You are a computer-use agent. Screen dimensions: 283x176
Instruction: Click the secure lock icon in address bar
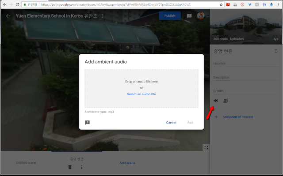point(25,4)
